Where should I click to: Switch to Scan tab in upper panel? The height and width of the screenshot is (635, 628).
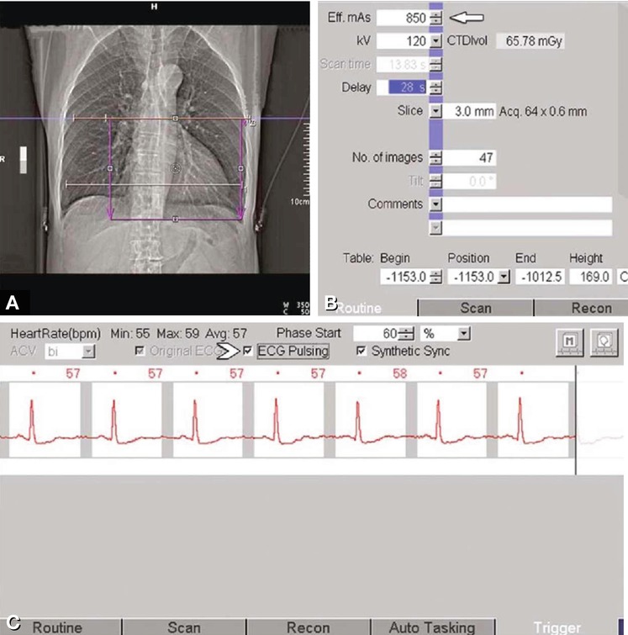pos(475,307)
